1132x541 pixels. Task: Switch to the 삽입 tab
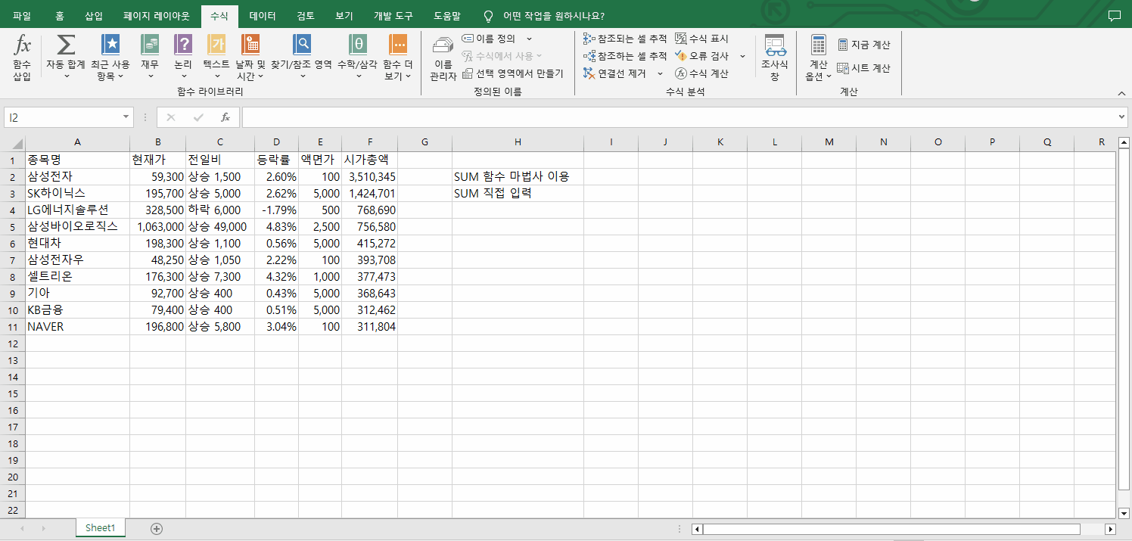pos(94,16)
